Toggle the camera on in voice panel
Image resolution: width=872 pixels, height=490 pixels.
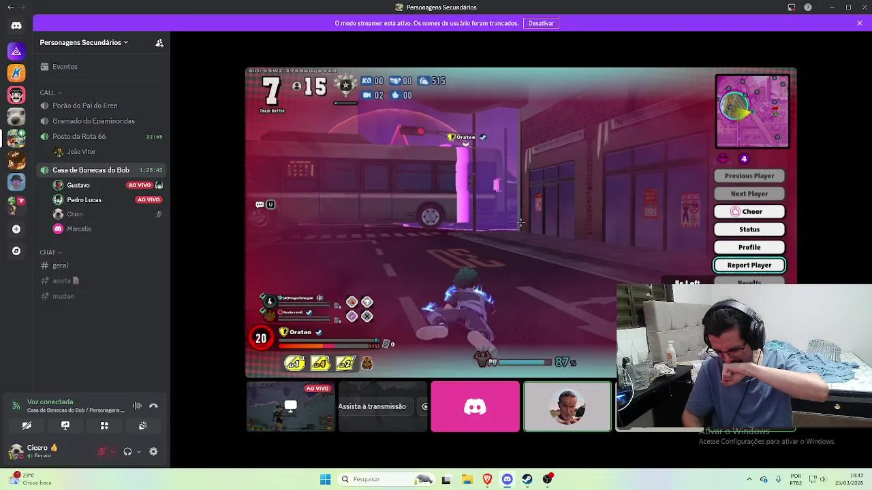tap(27, 425)
